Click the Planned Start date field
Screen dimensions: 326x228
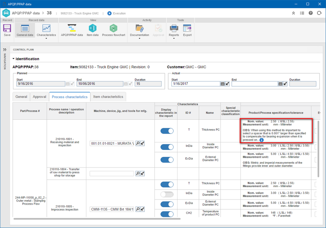click(41, 84)
